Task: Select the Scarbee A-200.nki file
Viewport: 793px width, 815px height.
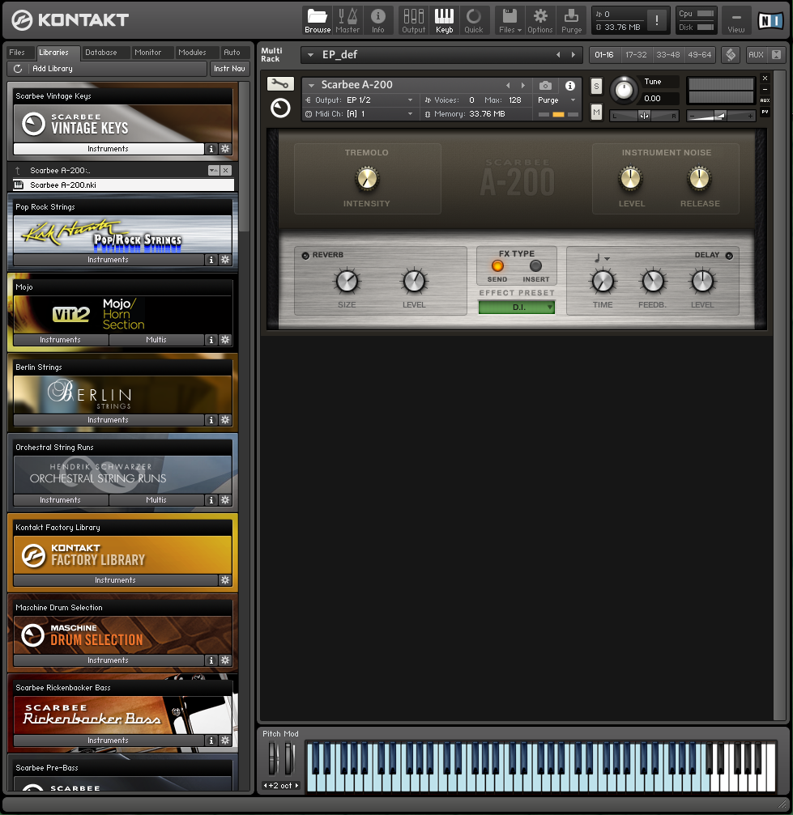Action: coord(123,185)
